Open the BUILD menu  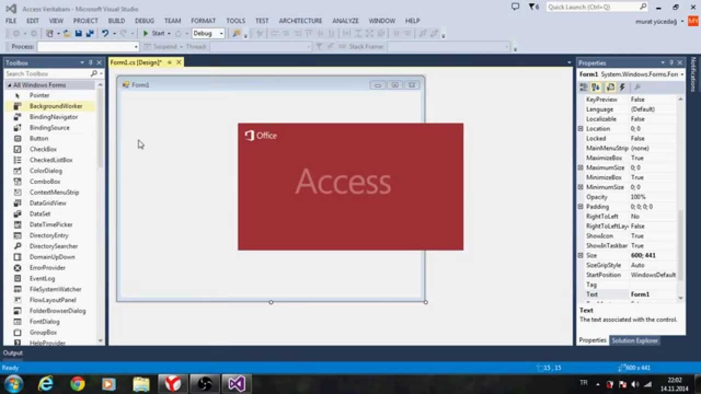click(117, 21)
